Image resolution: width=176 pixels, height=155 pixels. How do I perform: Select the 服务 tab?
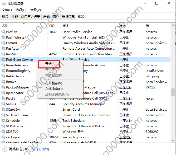pos(81,16)
